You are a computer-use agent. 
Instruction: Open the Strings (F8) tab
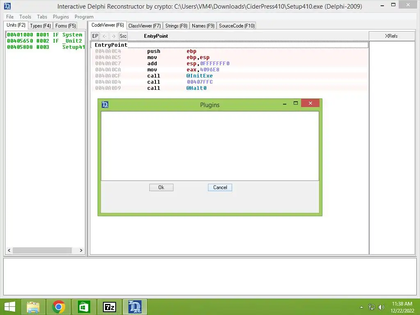click(x=176, y=26)
